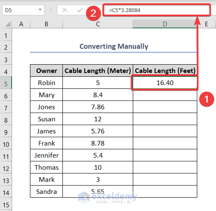Select the cell containing Thomas
216x211 pixels.
click(x=46, y=167)
